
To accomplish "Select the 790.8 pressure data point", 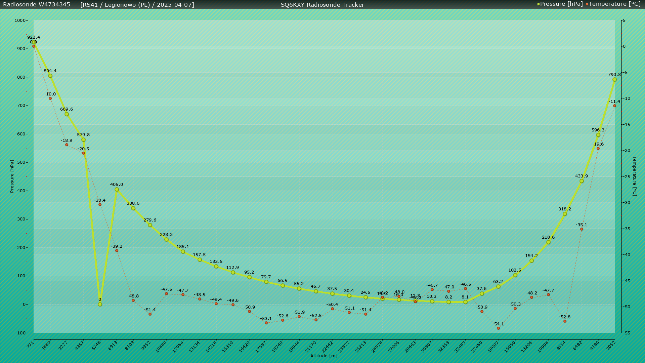I will [x=614, y=80].
